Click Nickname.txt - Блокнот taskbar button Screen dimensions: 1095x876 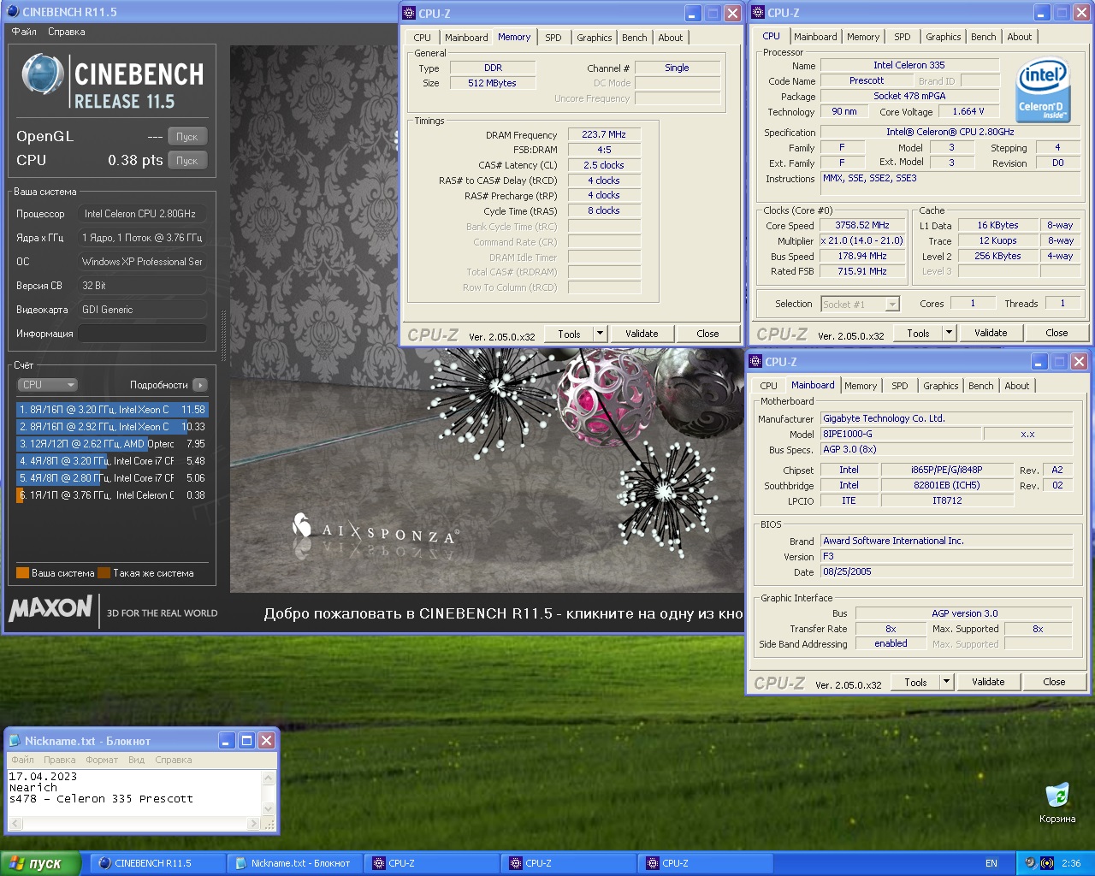(x=294, y=863)
